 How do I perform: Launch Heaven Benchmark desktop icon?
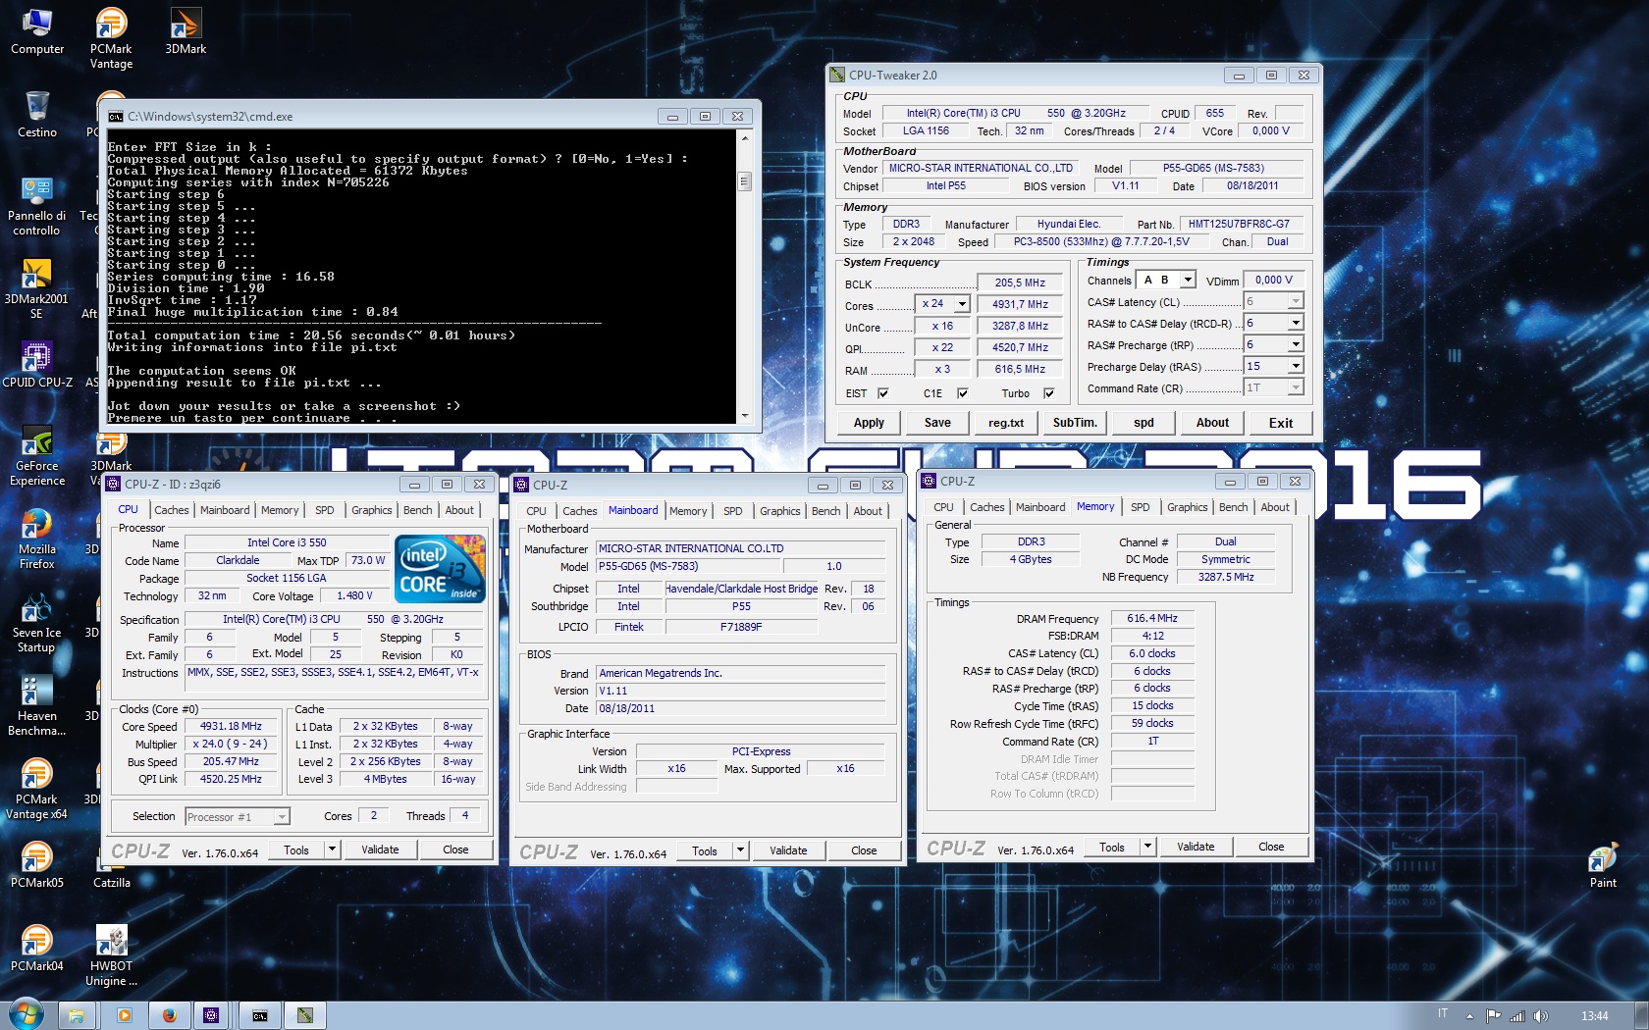(37, 707)
